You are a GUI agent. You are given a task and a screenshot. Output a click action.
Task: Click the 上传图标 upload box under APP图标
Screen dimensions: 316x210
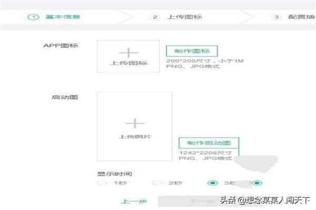coord(129,56)
